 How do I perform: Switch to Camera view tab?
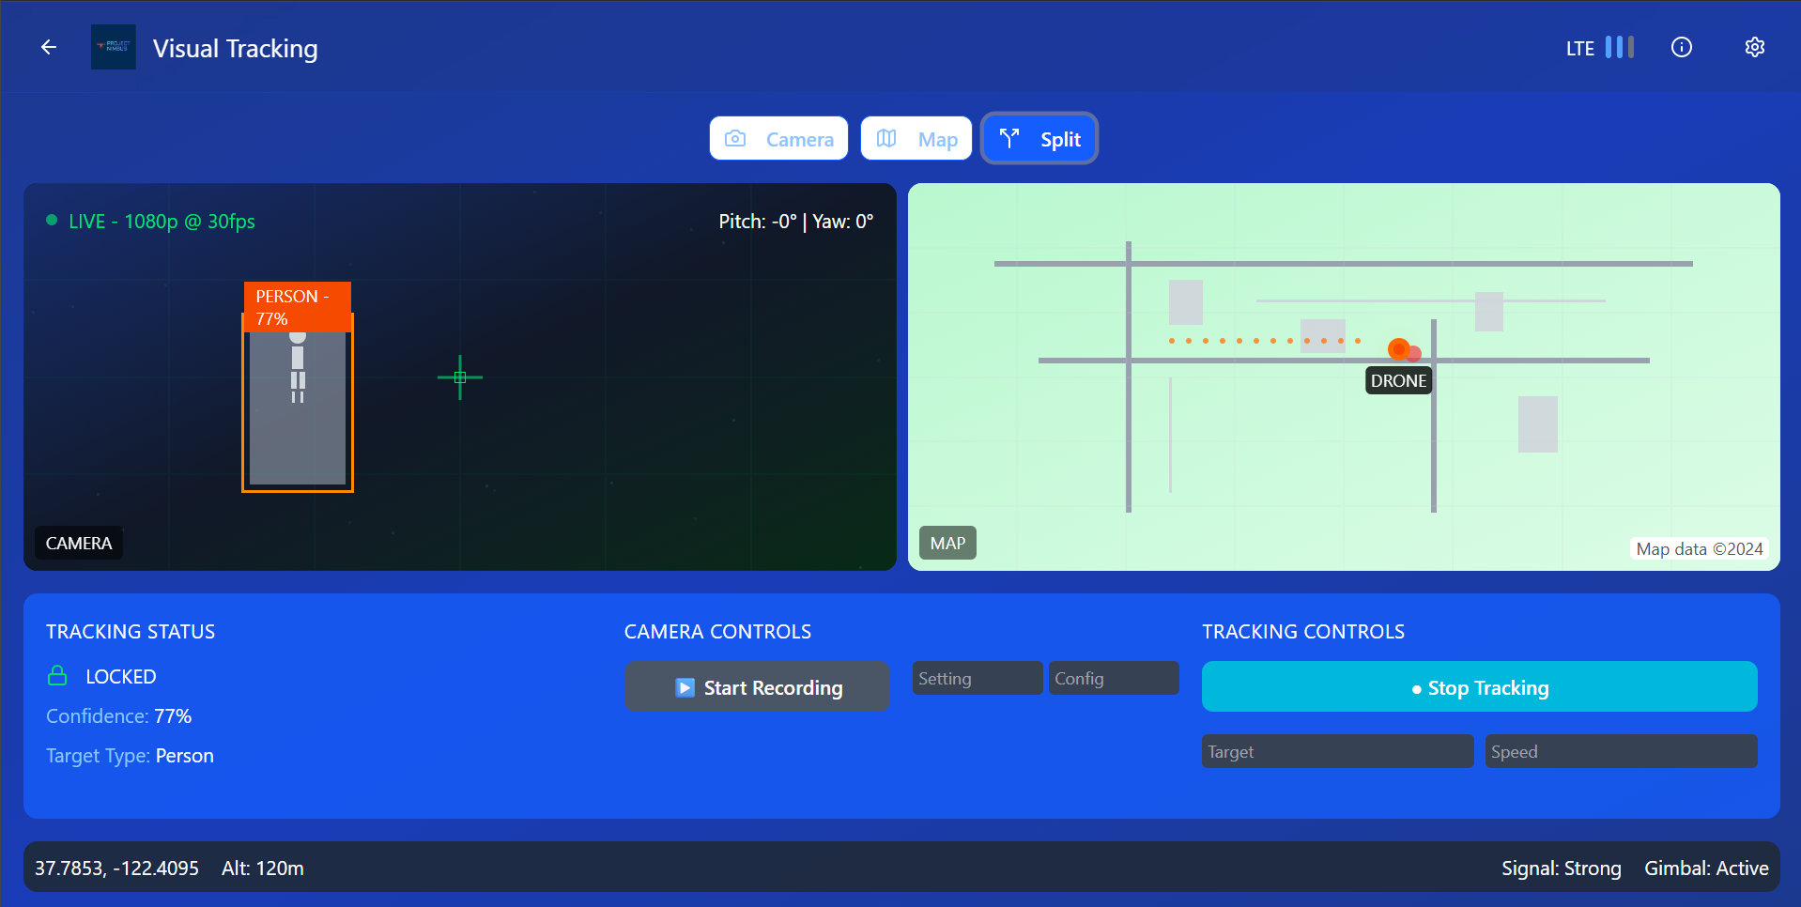(x=778, y=139)
